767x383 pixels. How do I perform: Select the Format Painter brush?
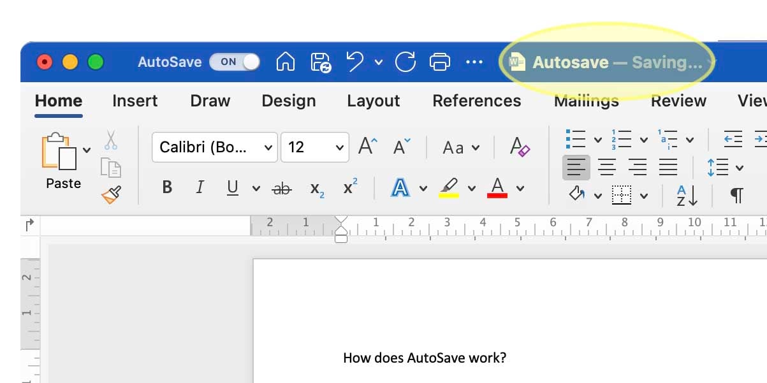(x=111, y=194)
